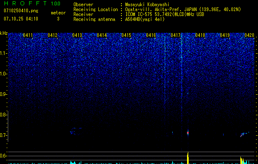Click the 0.9 frequency axis label
This screenshot has width=258, height=164.
[3, 94]
